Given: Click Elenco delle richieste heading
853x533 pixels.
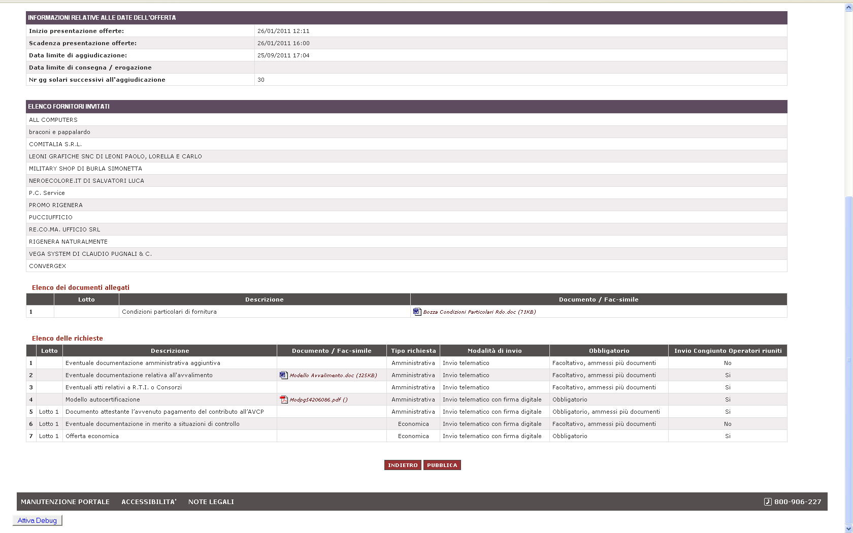Looking at the screenshot, I should click(68, 338).
